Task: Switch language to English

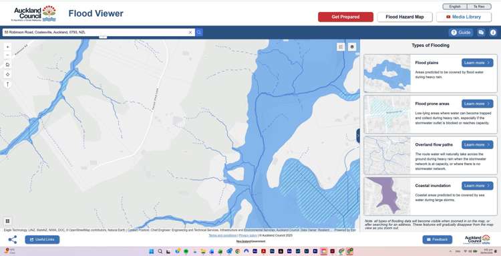Action: [455, 7]
